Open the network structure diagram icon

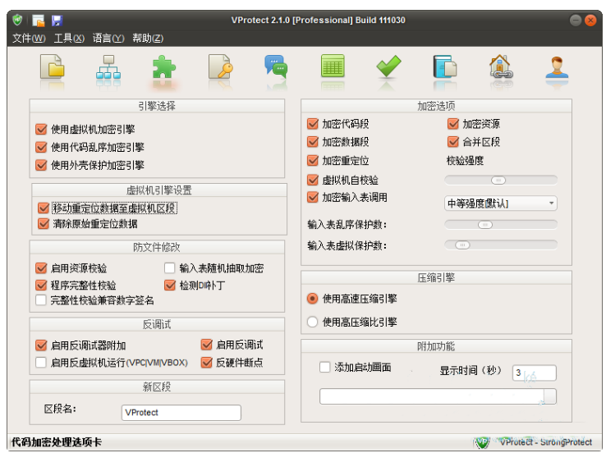(108, 66)
